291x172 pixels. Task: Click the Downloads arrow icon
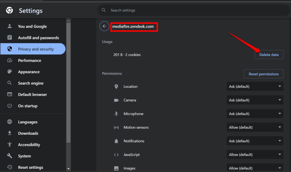(10, 133)
